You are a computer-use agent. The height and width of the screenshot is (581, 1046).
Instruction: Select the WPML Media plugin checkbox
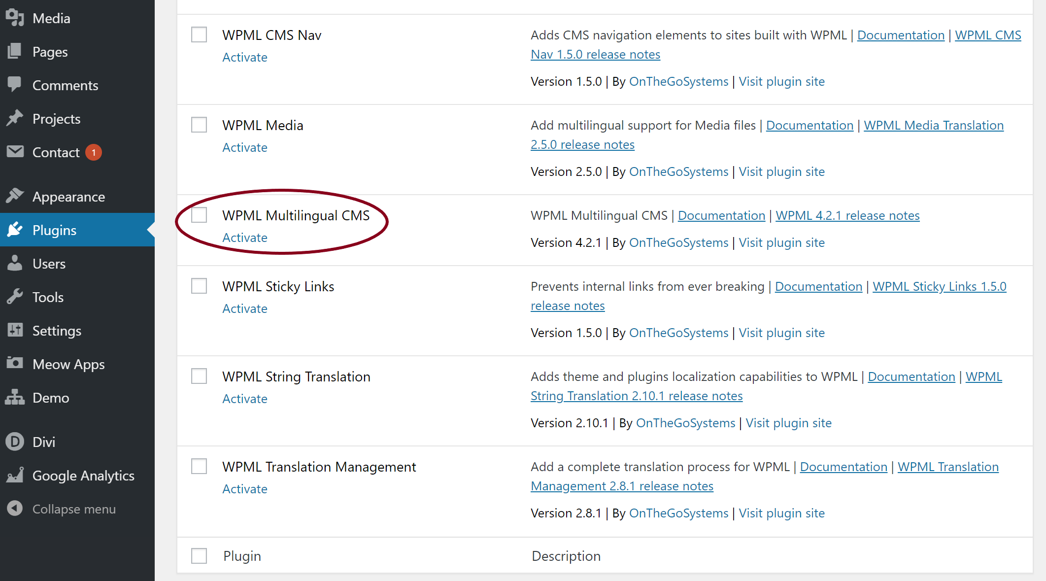199,125
